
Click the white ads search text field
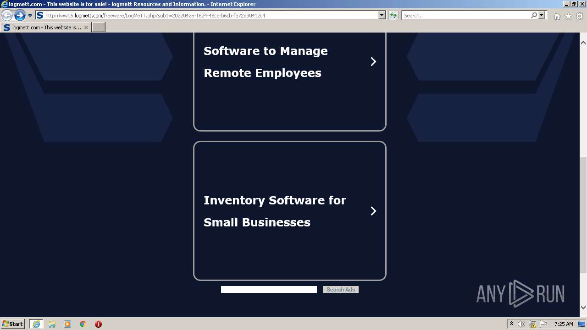(269, 289)
